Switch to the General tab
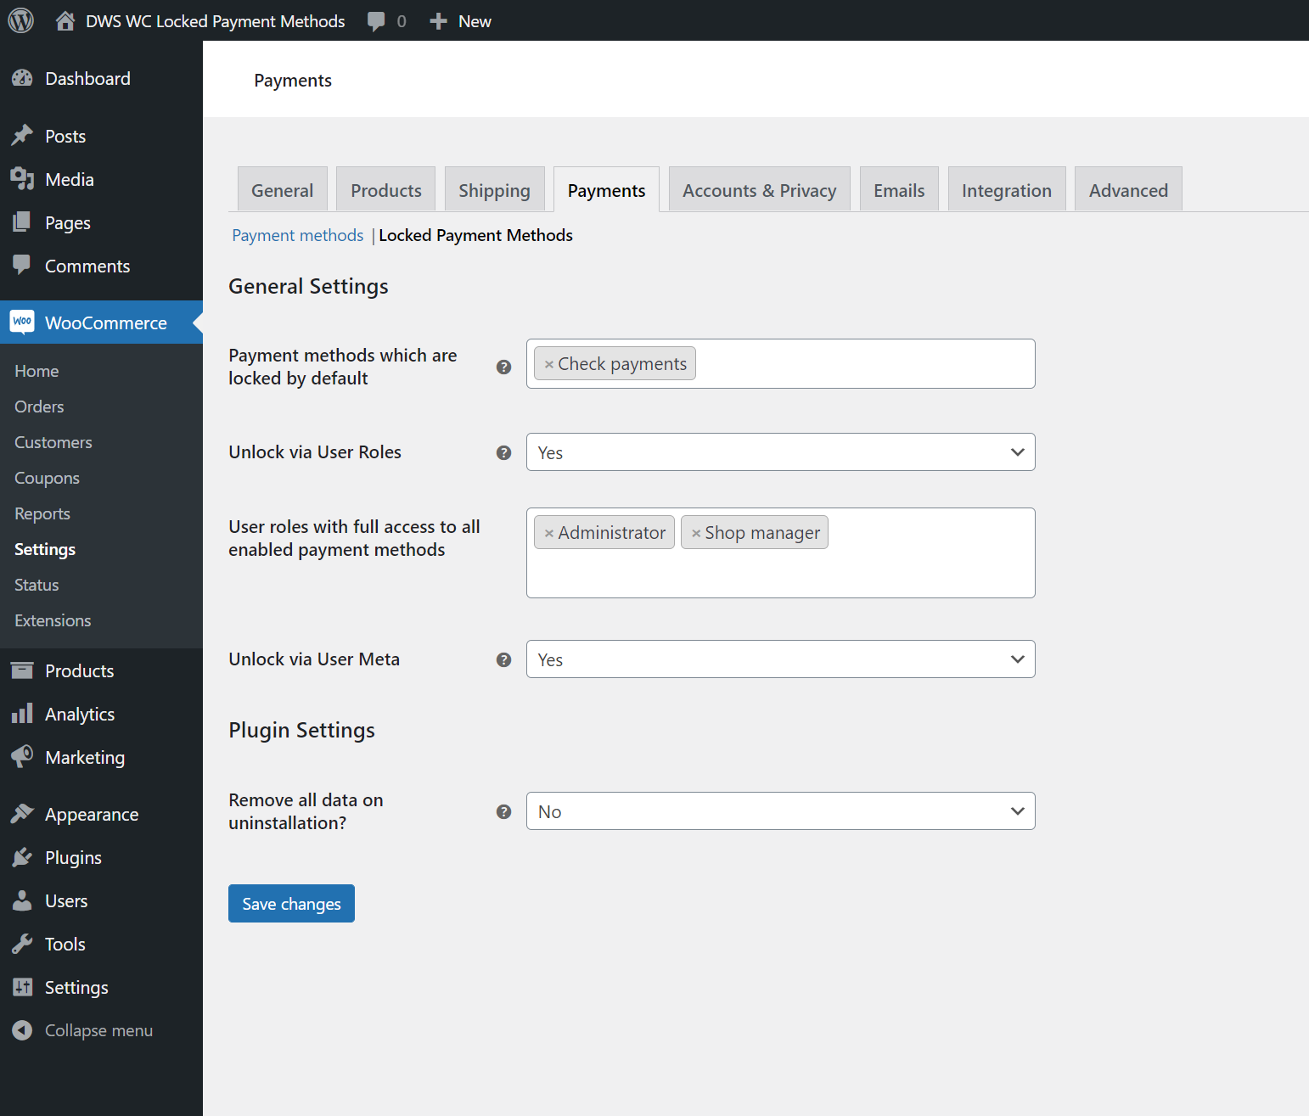Image resolution: width=1309 pixels, height=1116 pixels. (282, 190)
